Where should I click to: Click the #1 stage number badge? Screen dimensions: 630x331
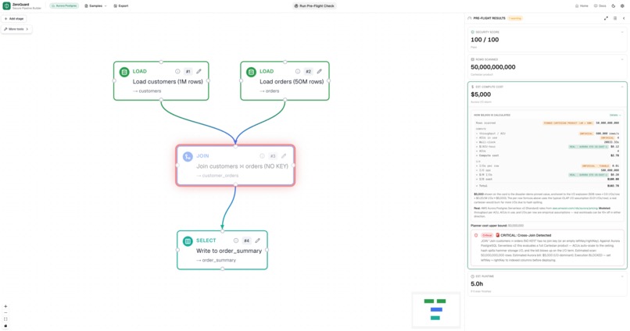tap(188, 71)
